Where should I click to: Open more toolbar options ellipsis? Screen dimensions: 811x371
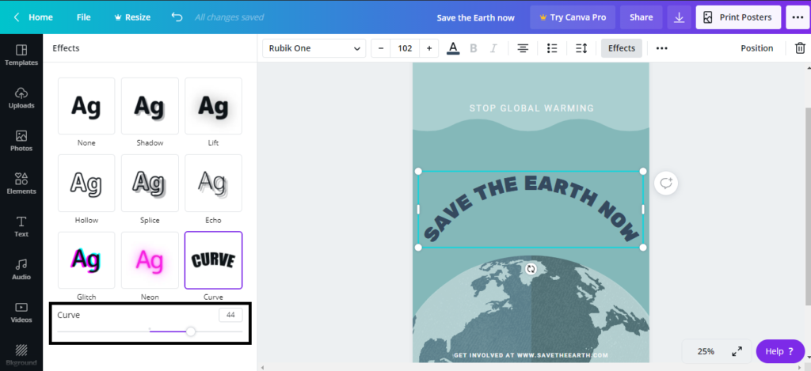click(661, 48)
